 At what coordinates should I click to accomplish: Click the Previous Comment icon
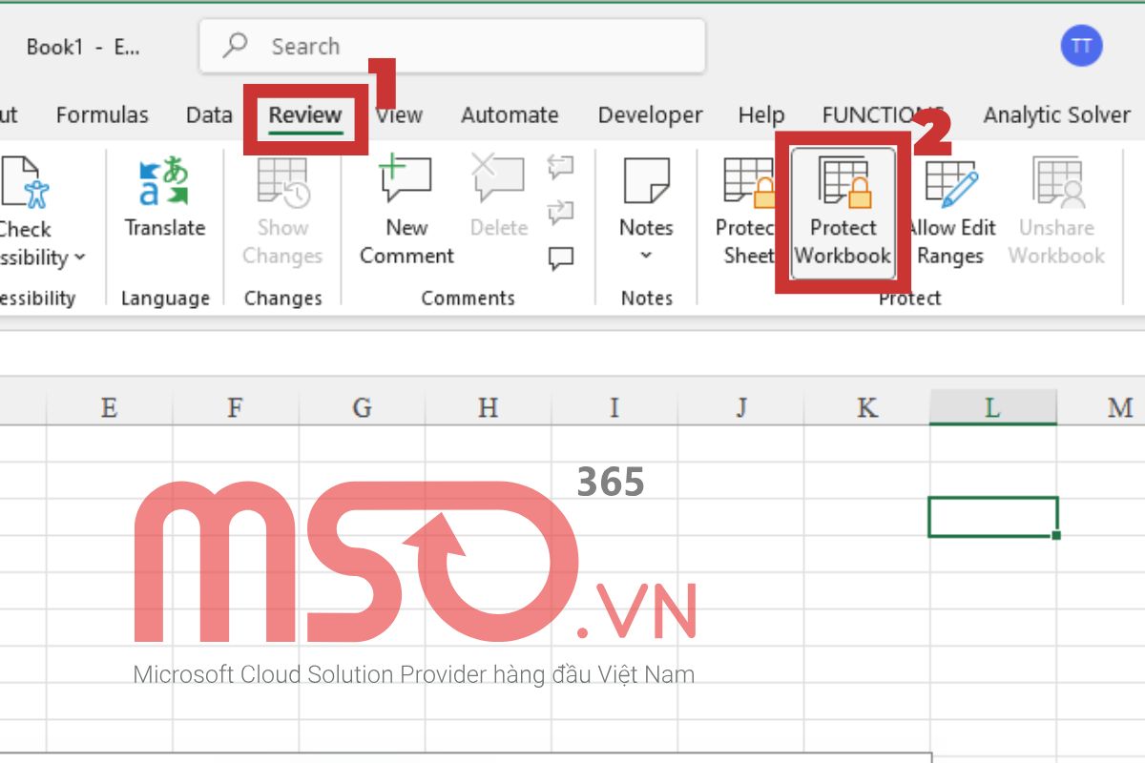point(561,168)
